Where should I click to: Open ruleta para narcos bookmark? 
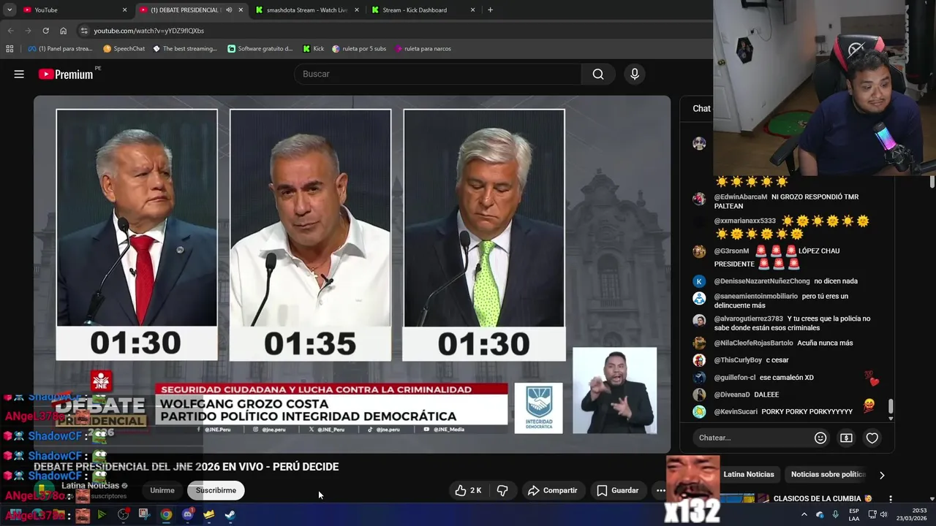(423, 49)
